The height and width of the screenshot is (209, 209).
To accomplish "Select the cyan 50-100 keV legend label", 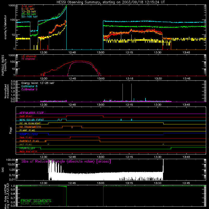I will (x=30, y=17).
